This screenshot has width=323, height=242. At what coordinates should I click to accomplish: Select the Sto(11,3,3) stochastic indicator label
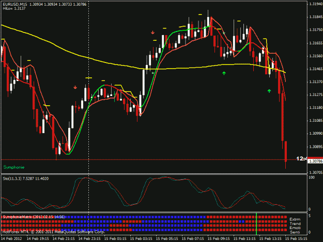(x=26, y=179)
